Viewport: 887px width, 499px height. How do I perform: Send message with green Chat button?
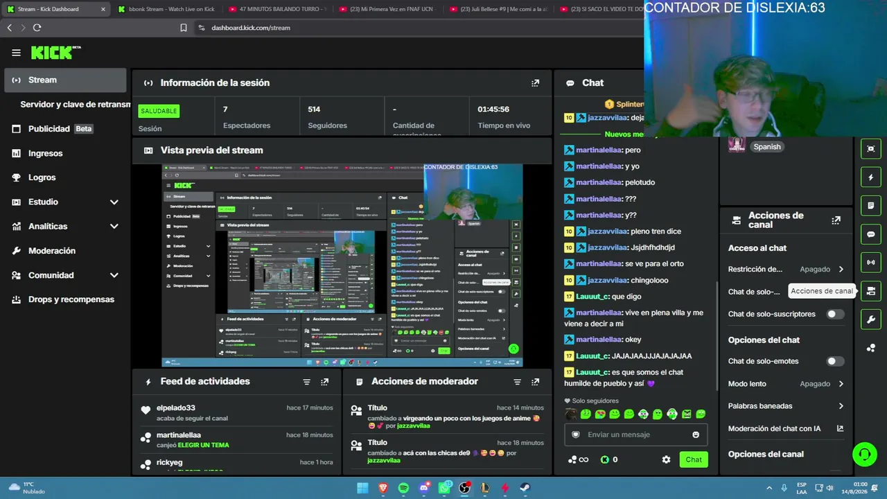[x=694, y=459]
